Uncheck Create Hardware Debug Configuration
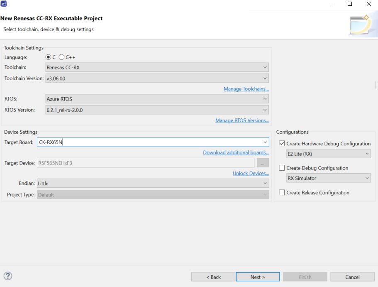The width and height of the screenshot is (378, 287). tap(282, 143)
